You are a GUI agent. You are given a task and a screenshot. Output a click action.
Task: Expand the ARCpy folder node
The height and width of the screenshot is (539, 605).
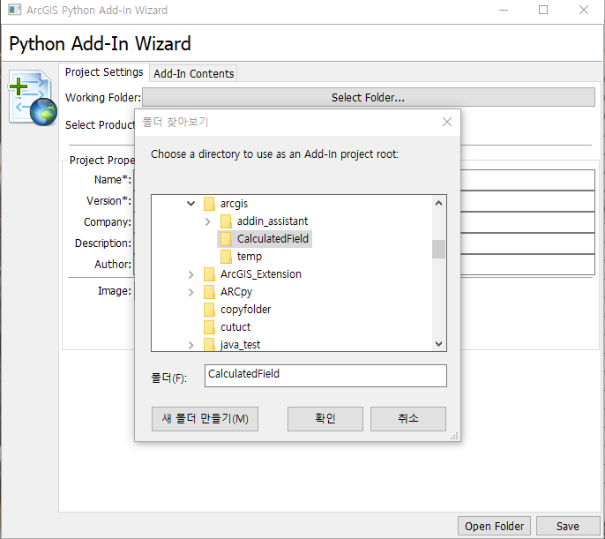click(x=191, y=292)
